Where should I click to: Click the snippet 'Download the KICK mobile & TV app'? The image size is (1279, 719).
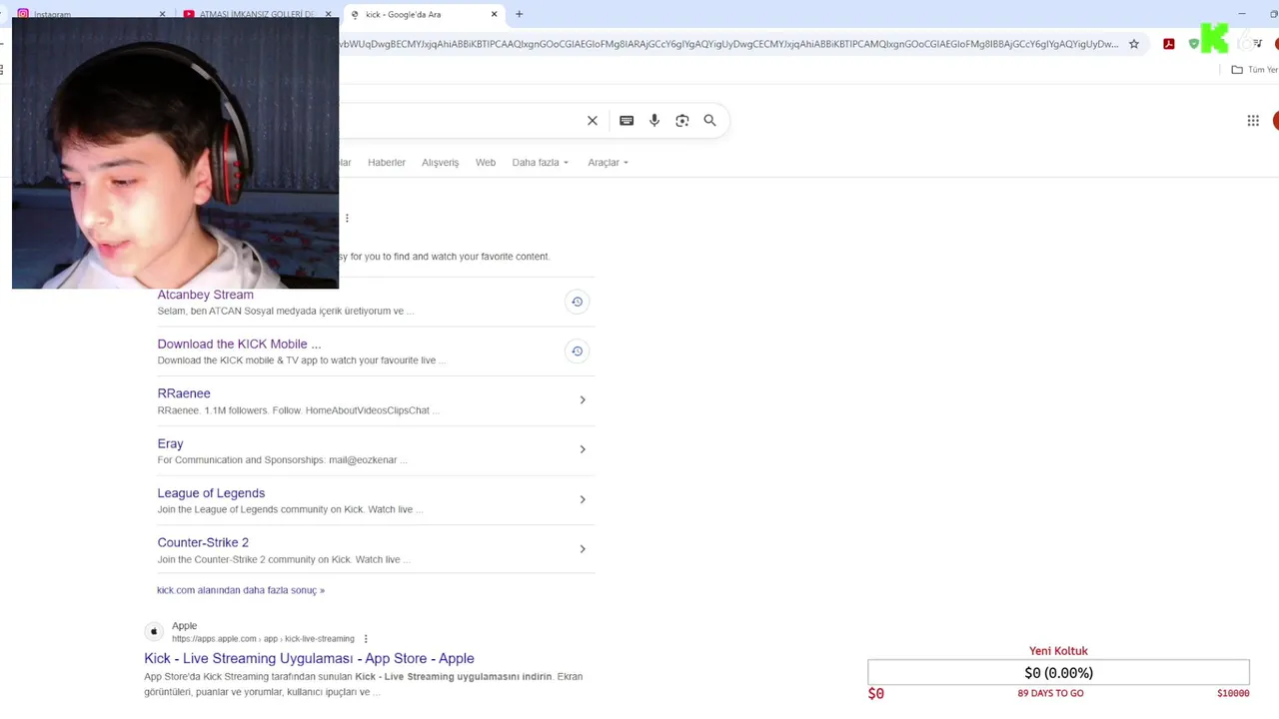(302, 360)
